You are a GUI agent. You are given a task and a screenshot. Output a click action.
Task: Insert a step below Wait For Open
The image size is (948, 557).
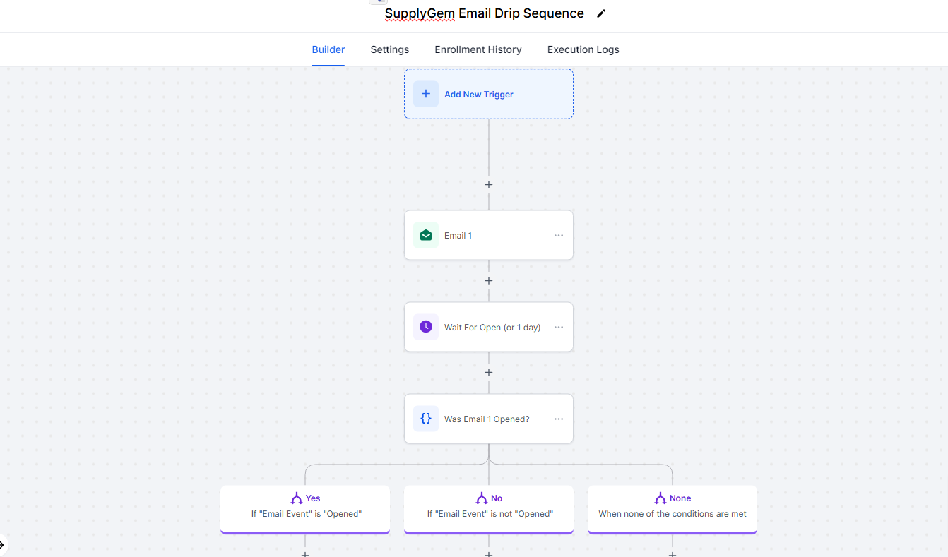[488, 372]
